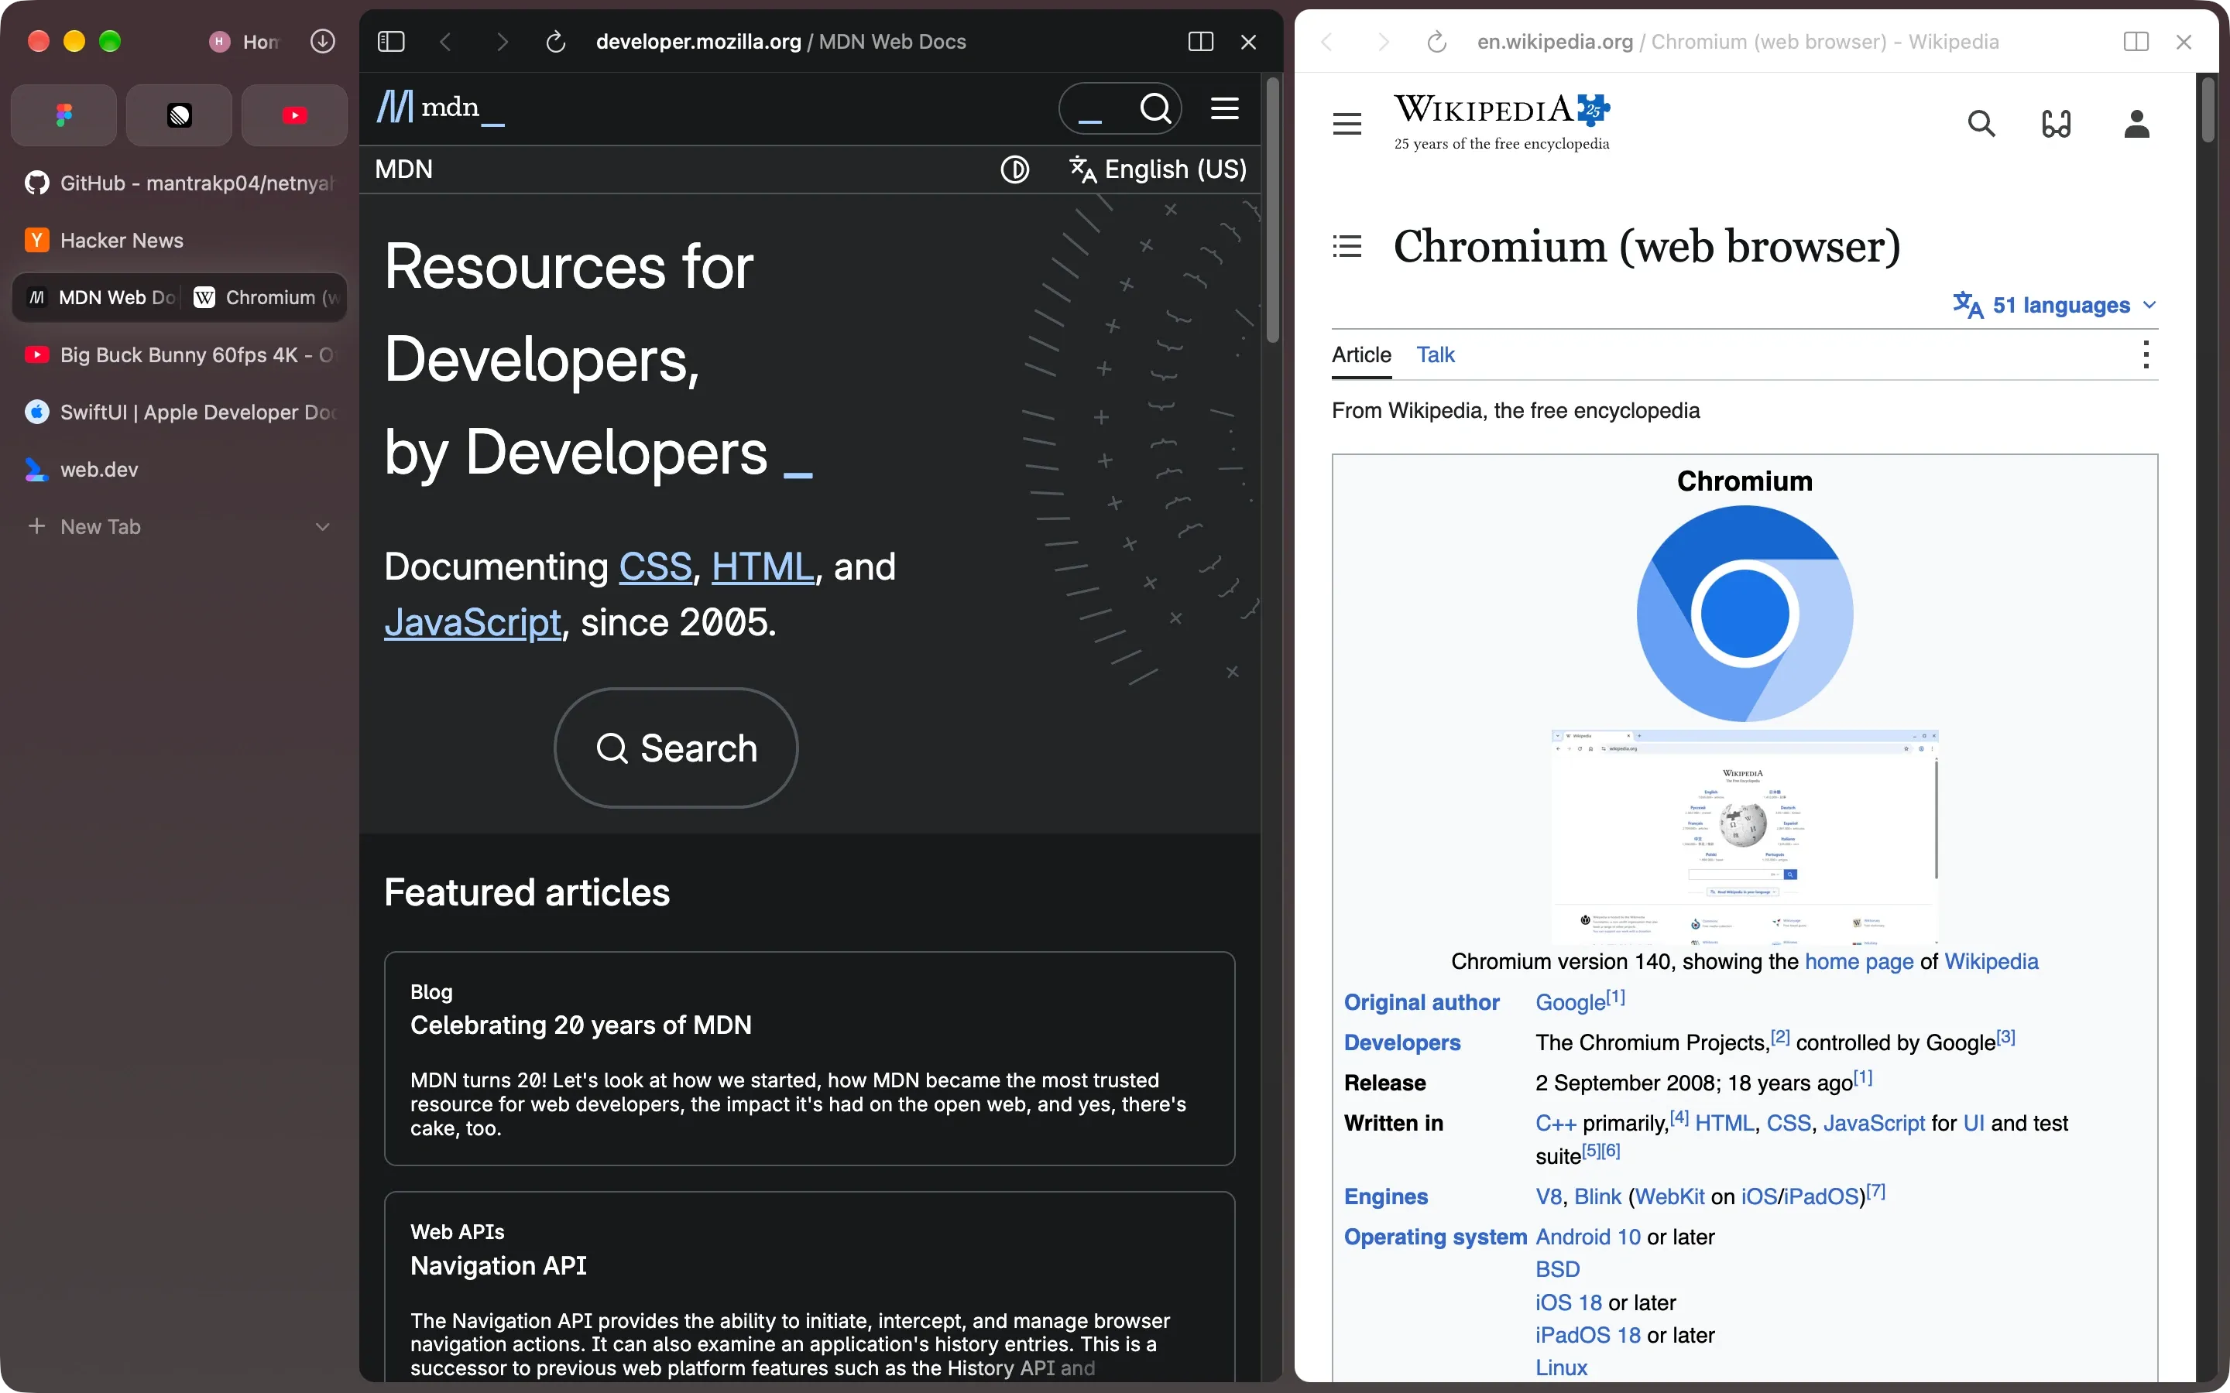Reload the Wikipedia page

click(1436, 42)
